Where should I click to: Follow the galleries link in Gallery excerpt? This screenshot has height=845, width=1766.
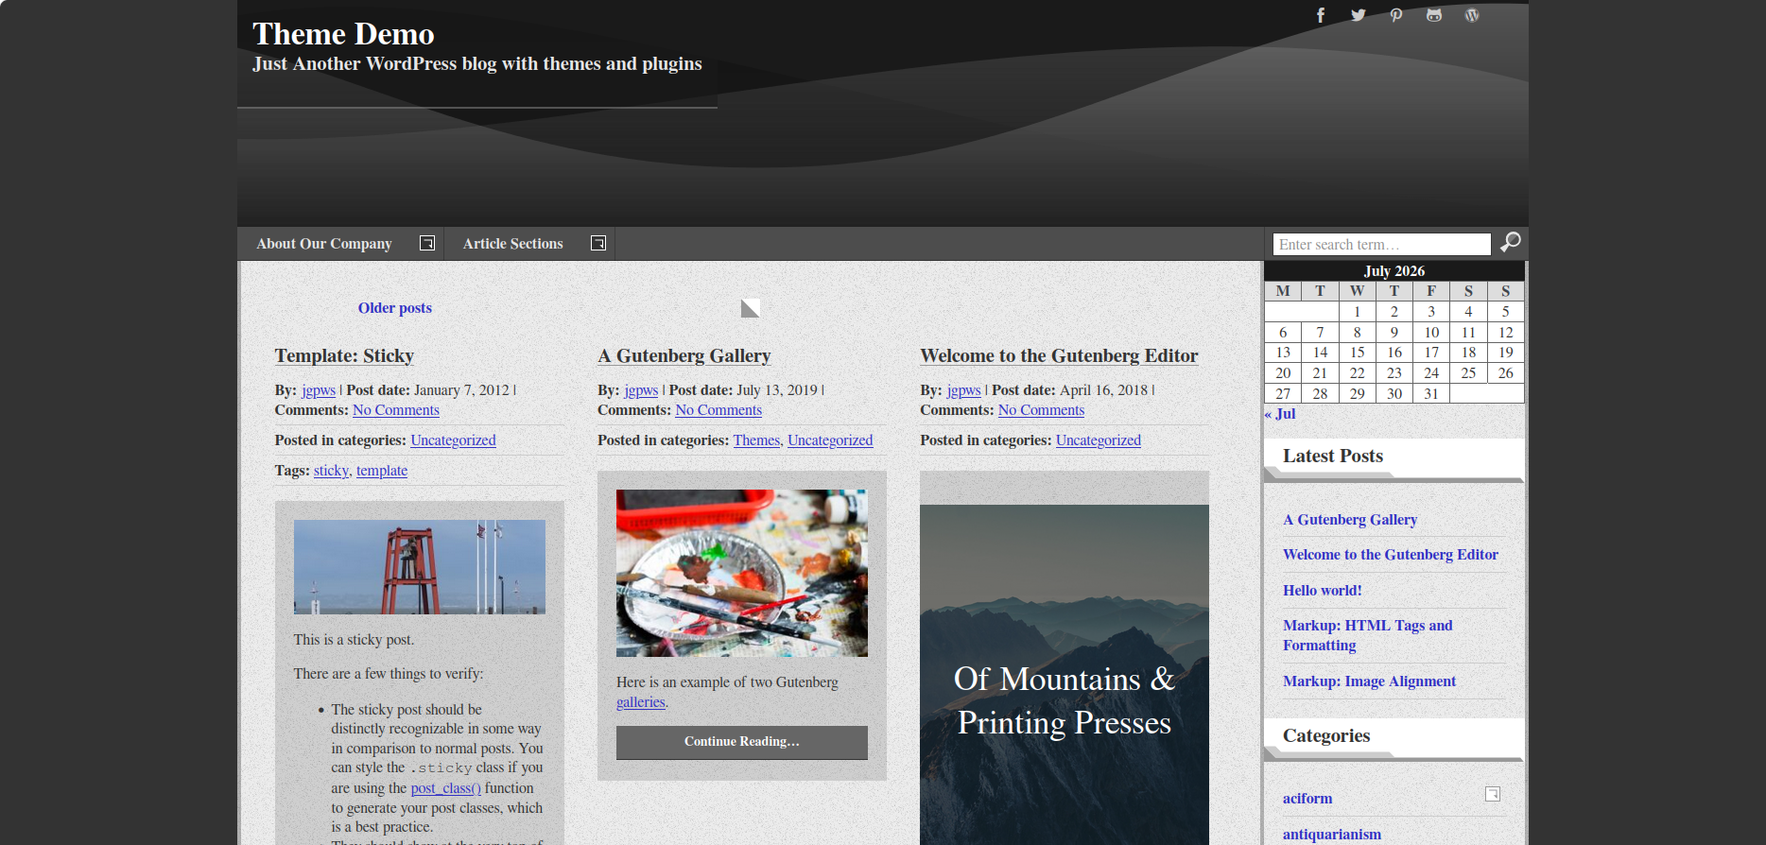(641, 702)
